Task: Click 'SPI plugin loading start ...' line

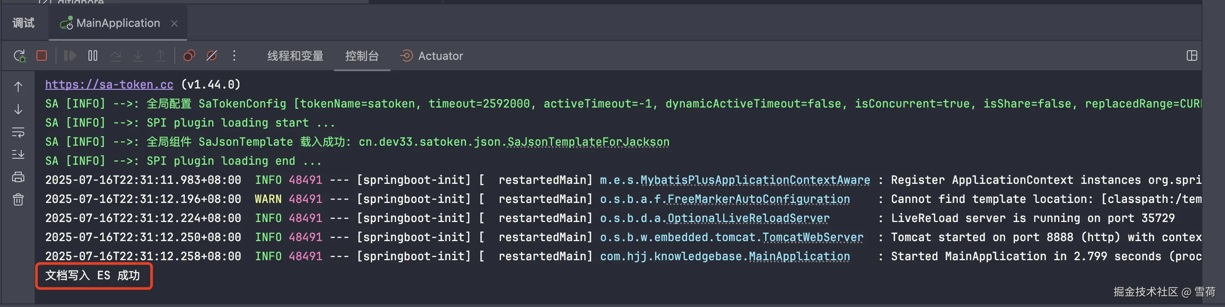Action: [x=241, y=123]
